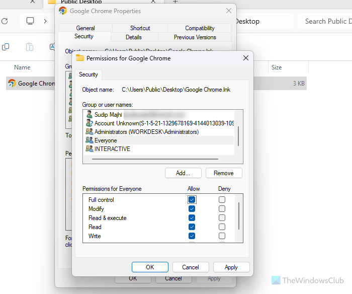The image size is (352, 294).
Task: Toggle Allow checkbox for Write
Action: point(192,236)
